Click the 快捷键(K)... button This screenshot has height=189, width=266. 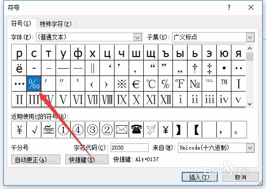click(87, 159)
